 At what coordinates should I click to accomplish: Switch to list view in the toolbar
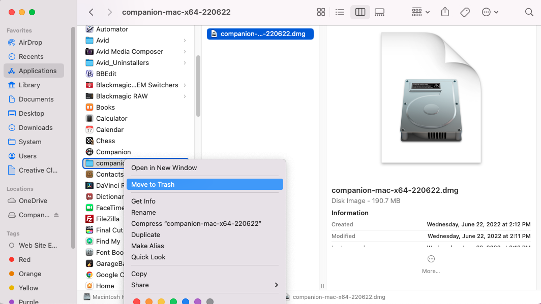pos(340,12)
